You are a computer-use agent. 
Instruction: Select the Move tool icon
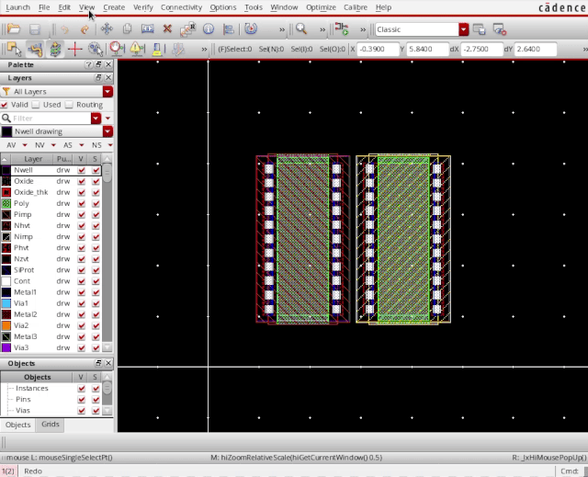coord(107,29)
